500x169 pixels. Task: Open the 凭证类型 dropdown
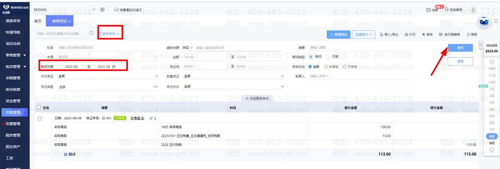[x=107, y=86]
